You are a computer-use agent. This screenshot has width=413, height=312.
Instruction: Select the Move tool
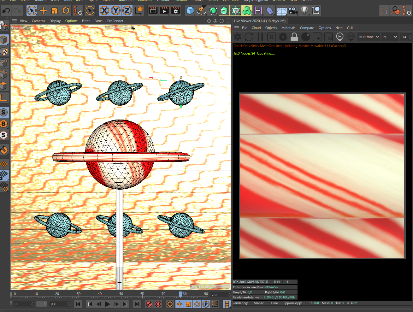tap(43, 10)
